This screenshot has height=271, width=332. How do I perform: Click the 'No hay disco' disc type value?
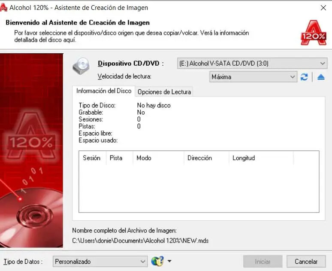154,105
